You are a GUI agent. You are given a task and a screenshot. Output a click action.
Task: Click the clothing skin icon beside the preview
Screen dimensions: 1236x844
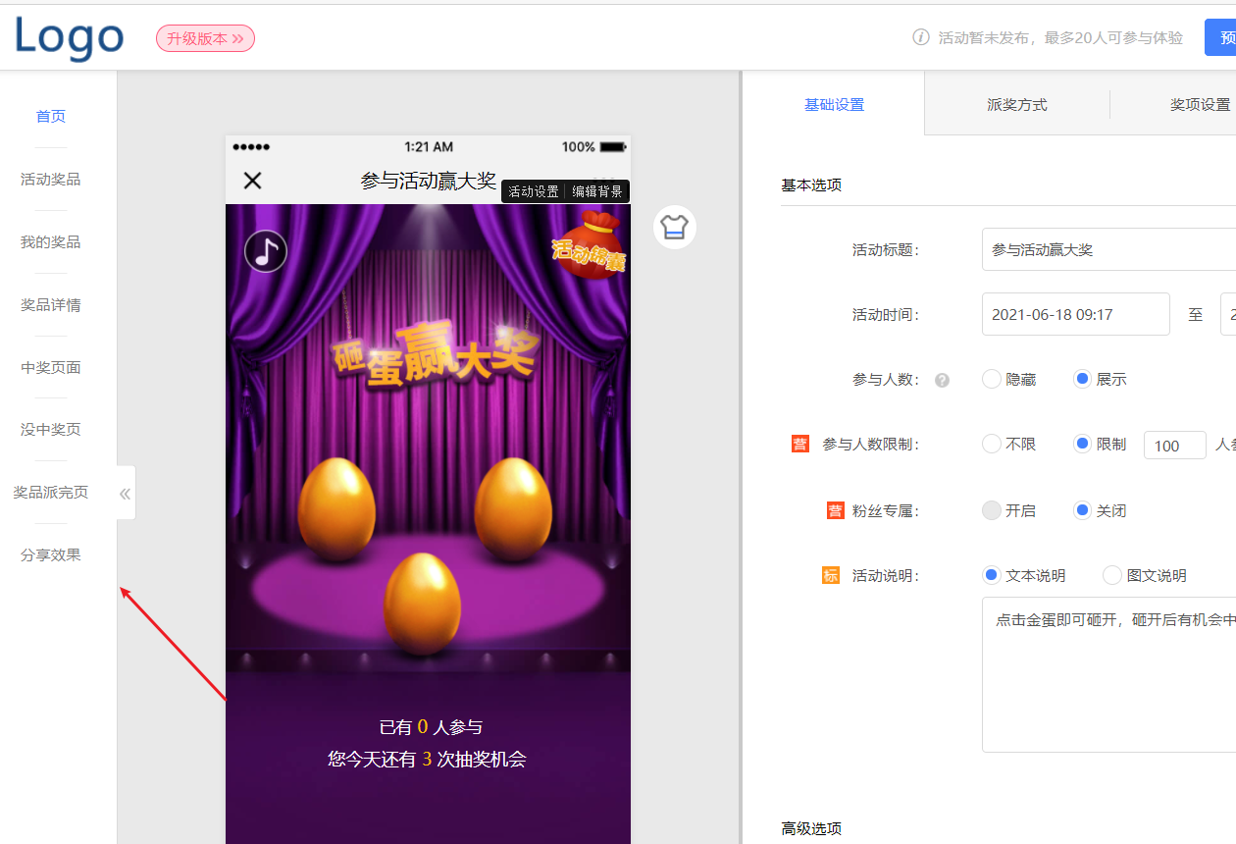pos(674,227)
